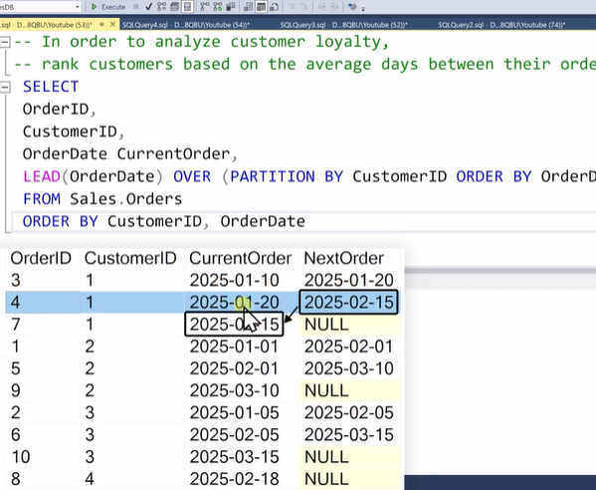
Task: Click the OrderID column header
Action: tap(41, 258)
